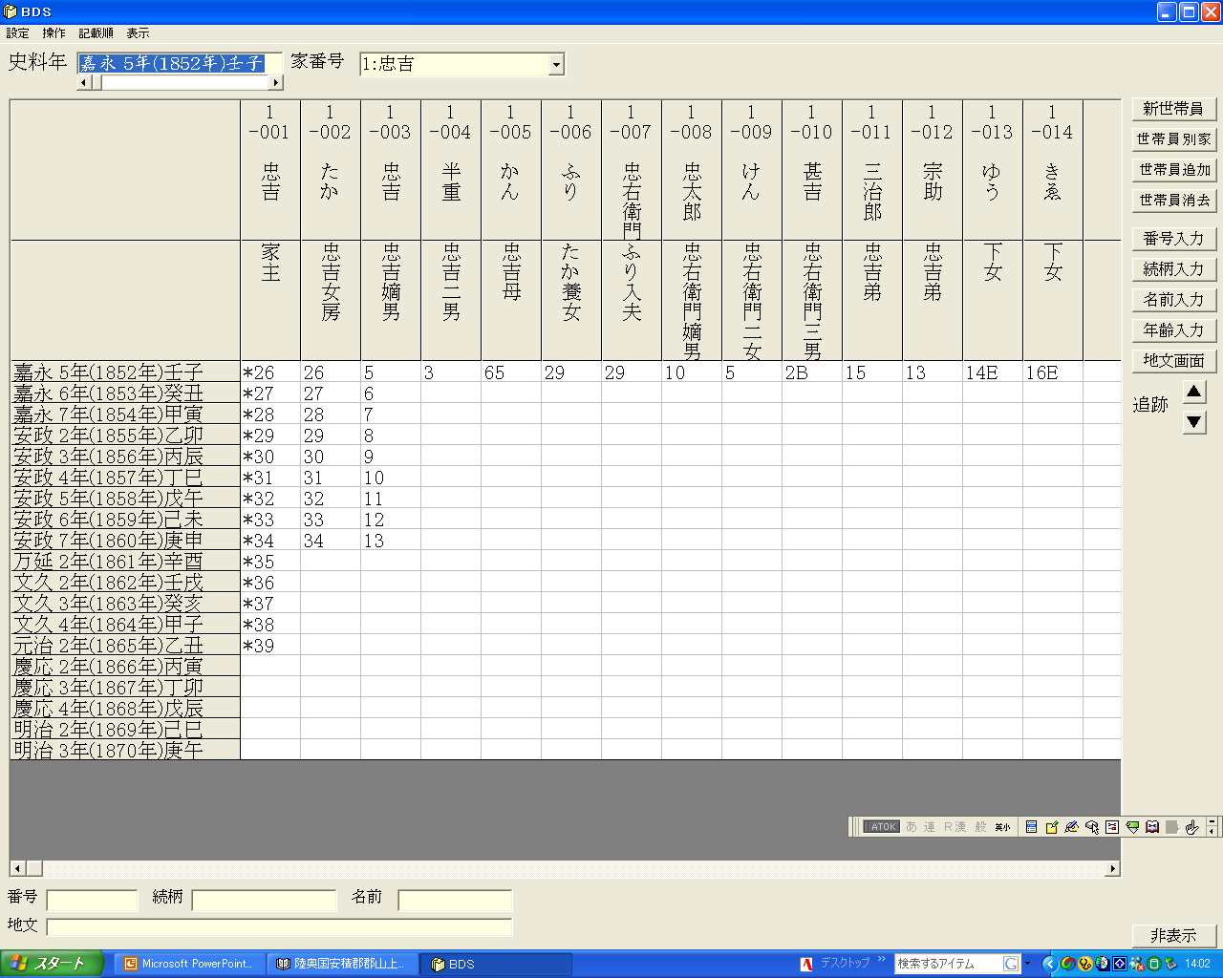Expand the hidden system tray icons chevron
The width and height of the screenshot is (1223, 978).
[x=1049, y=964]
